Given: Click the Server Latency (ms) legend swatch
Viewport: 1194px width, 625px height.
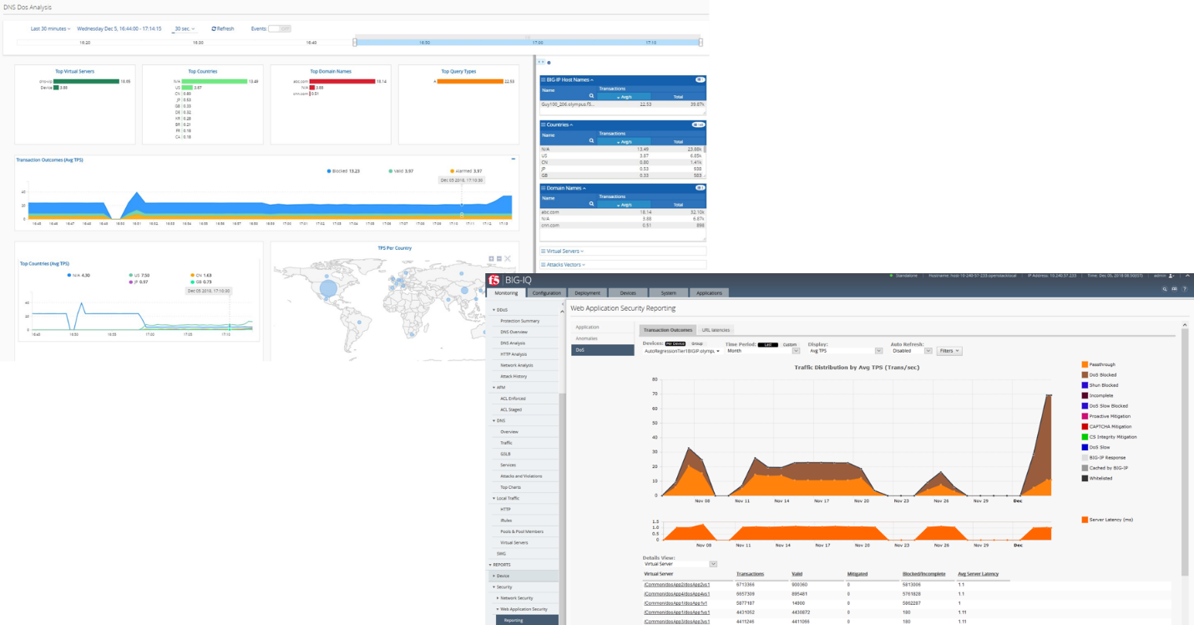Looking at the screenshot, I should [1085, 520].
